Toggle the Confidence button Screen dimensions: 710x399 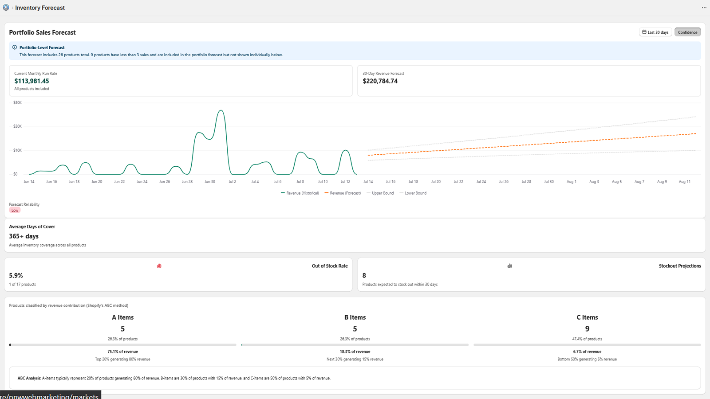pos(687,32)
